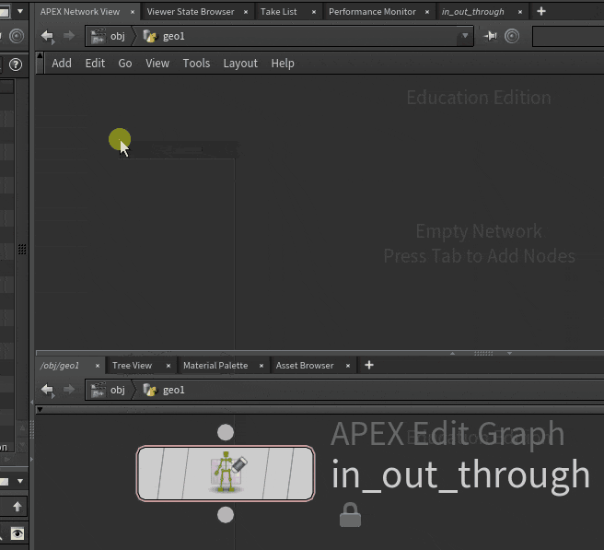This screenshot has width=604, height=550.
Task: Add a new pane tab in lower pane
Action: point(369,365)
